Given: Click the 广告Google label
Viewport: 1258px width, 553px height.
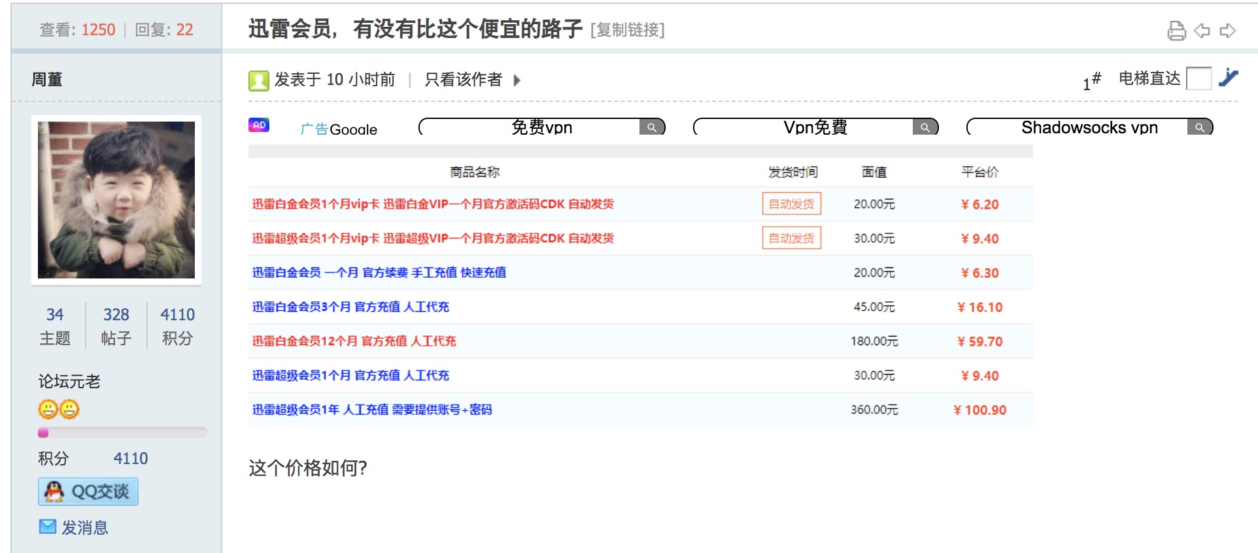Looking at the screenshot, I should click(339, 129).
